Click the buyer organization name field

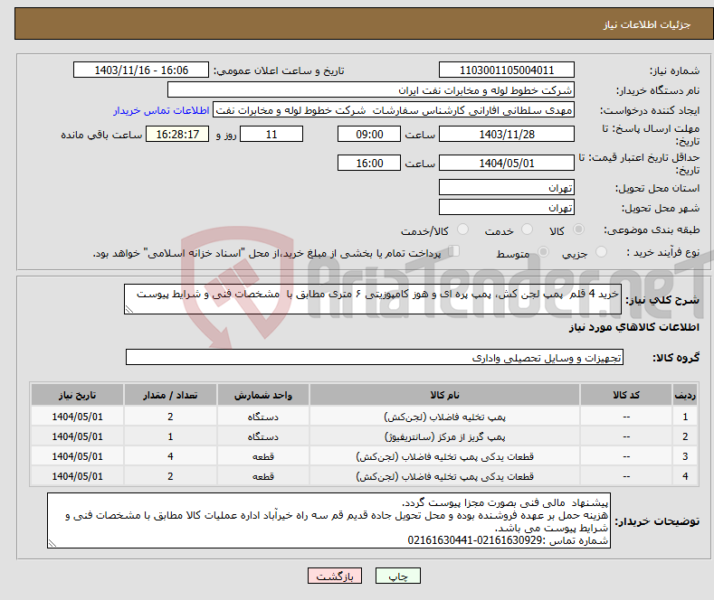[371, 90]
